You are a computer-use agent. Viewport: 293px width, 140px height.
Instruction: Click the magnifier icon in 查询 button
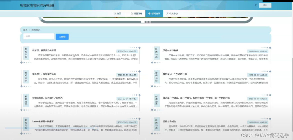point(60,37)
